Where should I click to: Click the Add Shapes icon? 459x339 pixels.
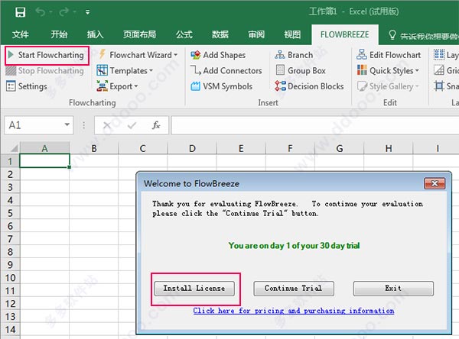[x=196, y=55]
